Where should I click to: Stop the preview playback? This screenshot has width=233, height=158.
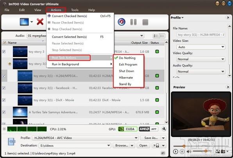pyautogui.click(x=182, y=152)
